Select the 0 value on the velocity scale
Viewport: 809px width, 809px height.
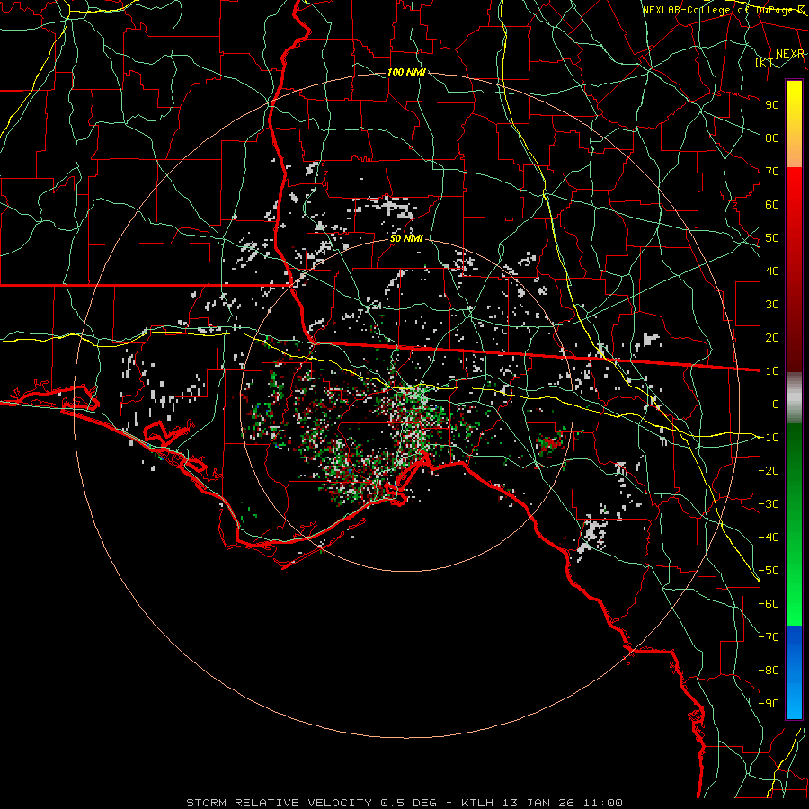pyautogui.click(x=776, y=404)
